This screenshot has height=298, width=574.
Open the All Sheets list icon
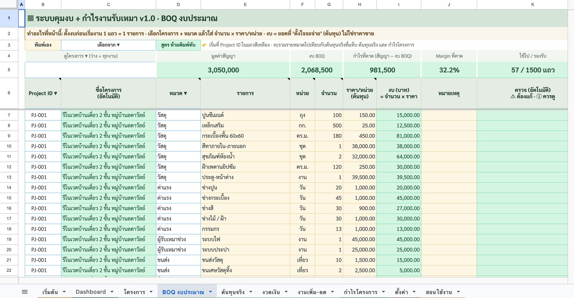click(25, 292)
